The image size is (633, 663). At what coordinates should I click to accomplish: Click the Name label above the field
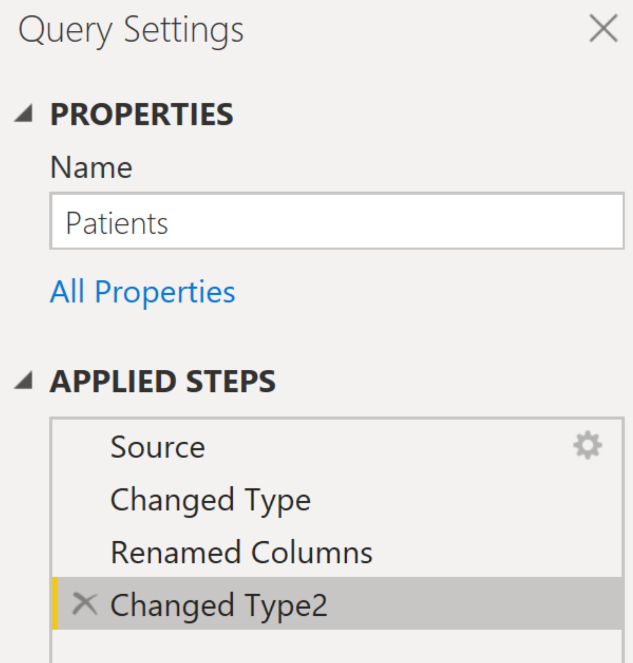point(91,166)
